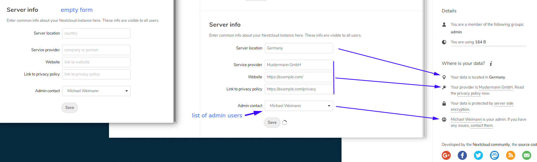Open the 'privacy policy' link in details

point(469,93)
